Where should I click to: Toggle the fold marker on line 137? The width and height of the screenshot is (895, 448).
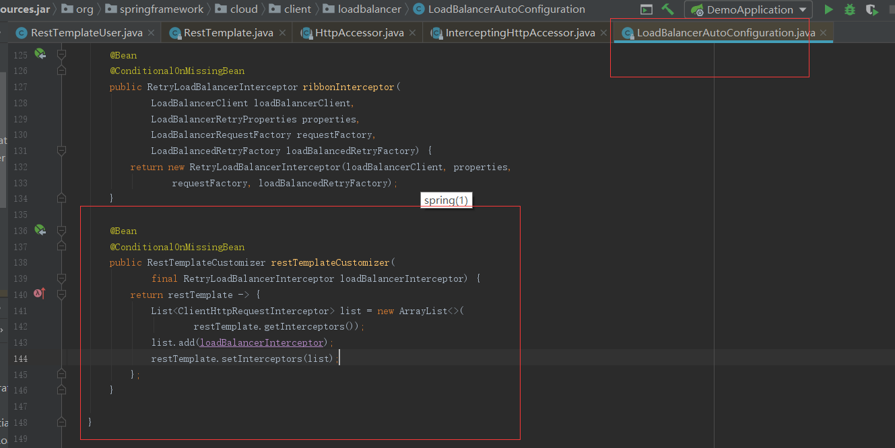pyautogui.click(x=62, y=246)
